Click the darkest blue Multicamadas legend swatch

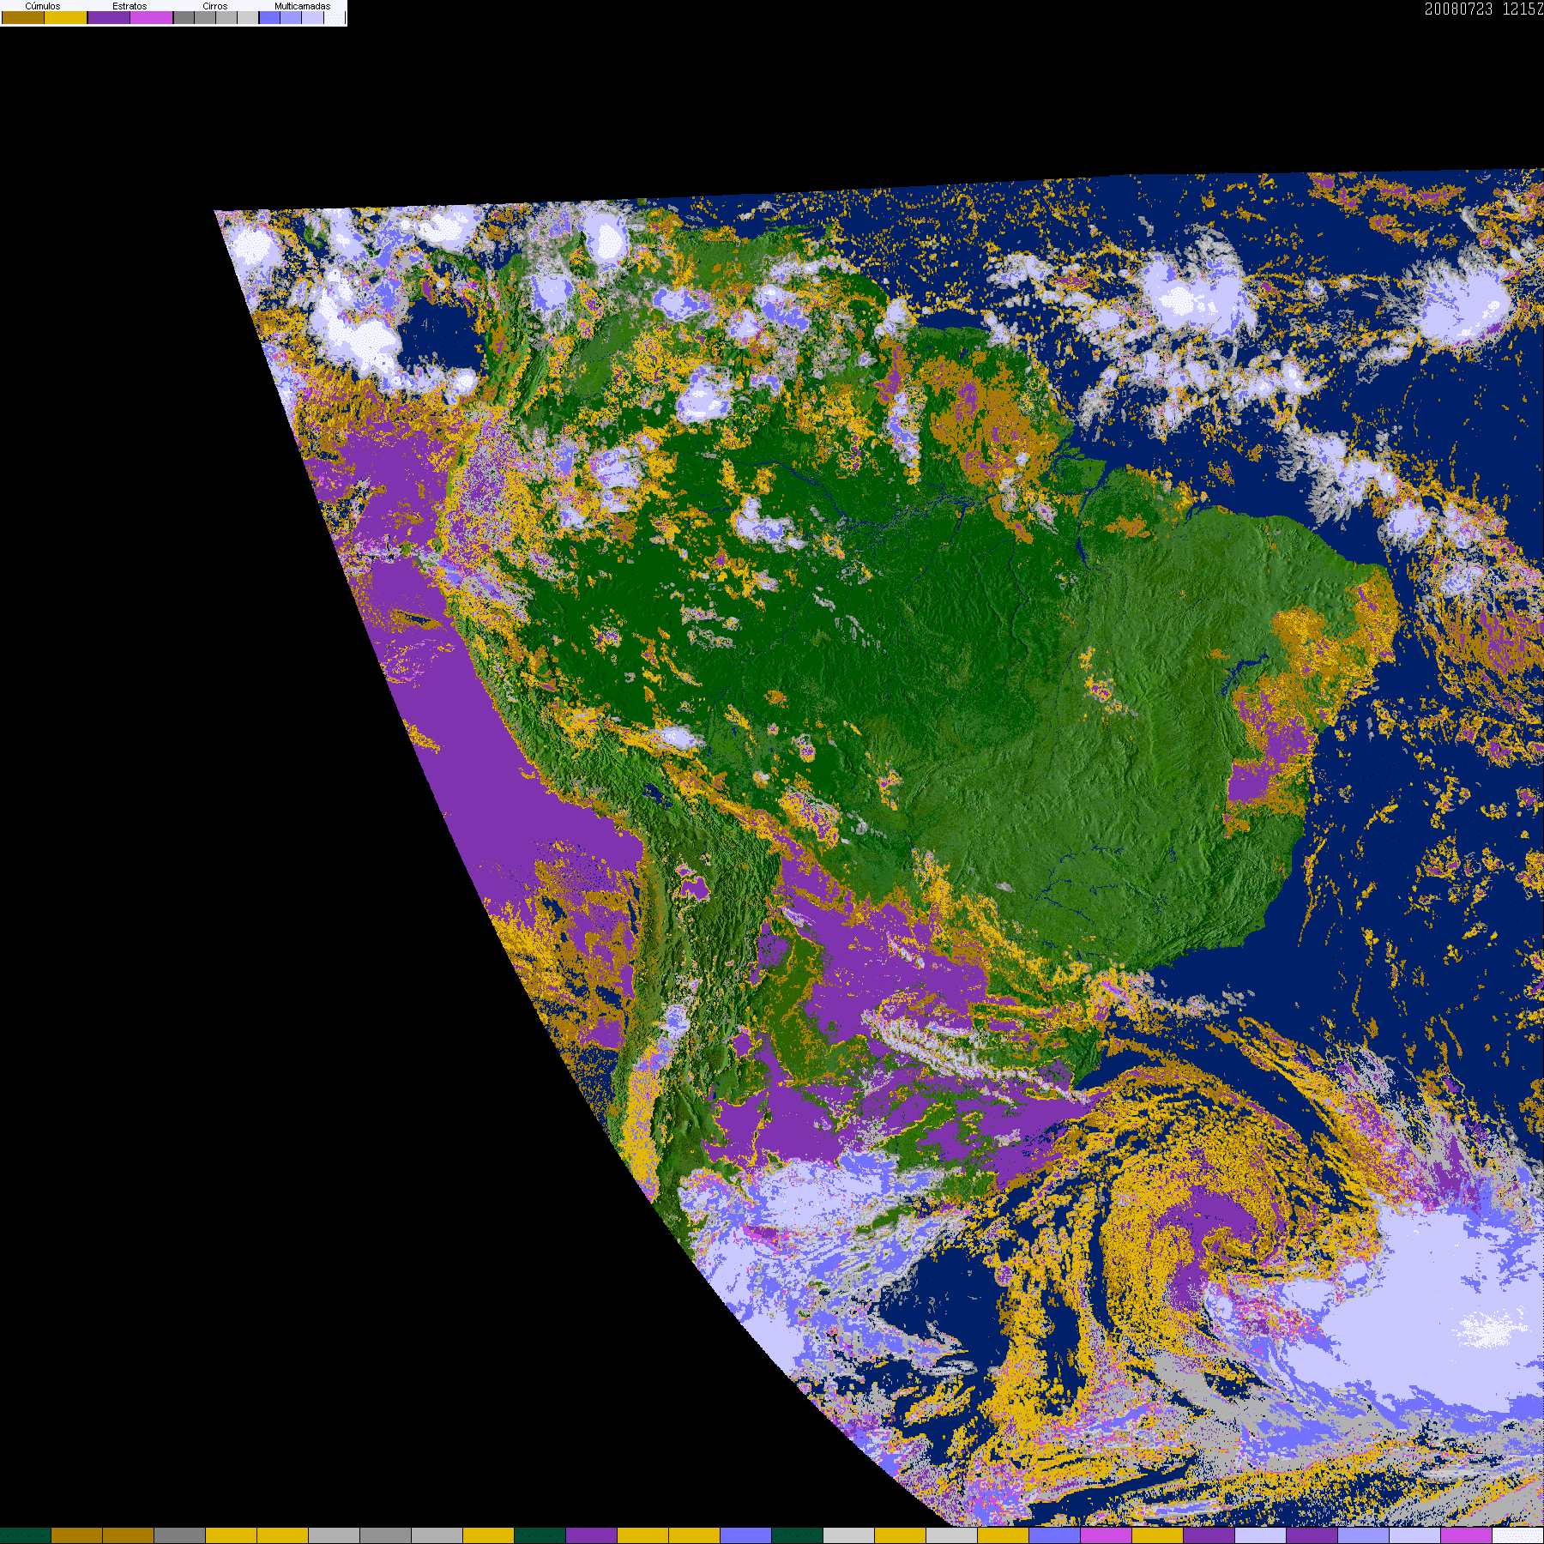(x=269, y=17)
